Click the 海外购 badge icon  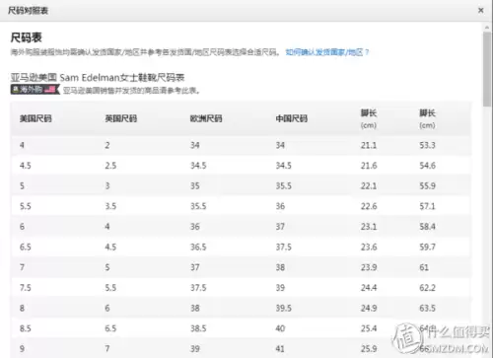coord(35,89)
